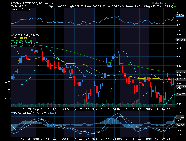
Task: Click the AMZN (Daily) candlestick legend icon
Action: pos(12,35)
